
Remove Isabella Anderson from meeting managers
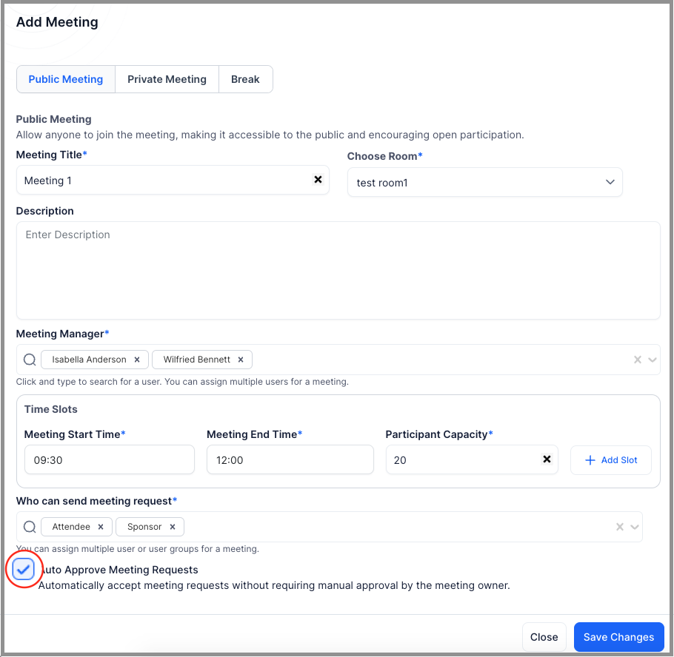tap(137, 360)
